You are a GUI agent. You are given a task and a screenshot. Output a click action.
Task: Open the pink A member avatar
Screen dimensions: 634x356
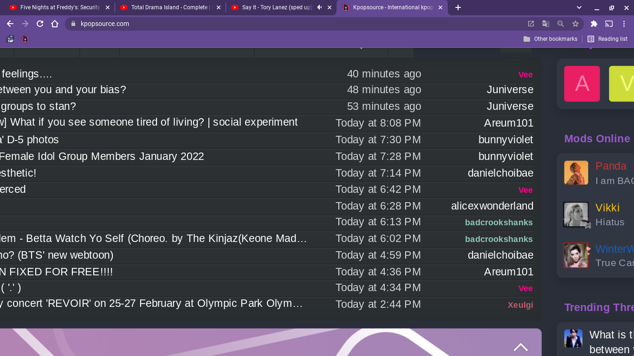(582, 84)
